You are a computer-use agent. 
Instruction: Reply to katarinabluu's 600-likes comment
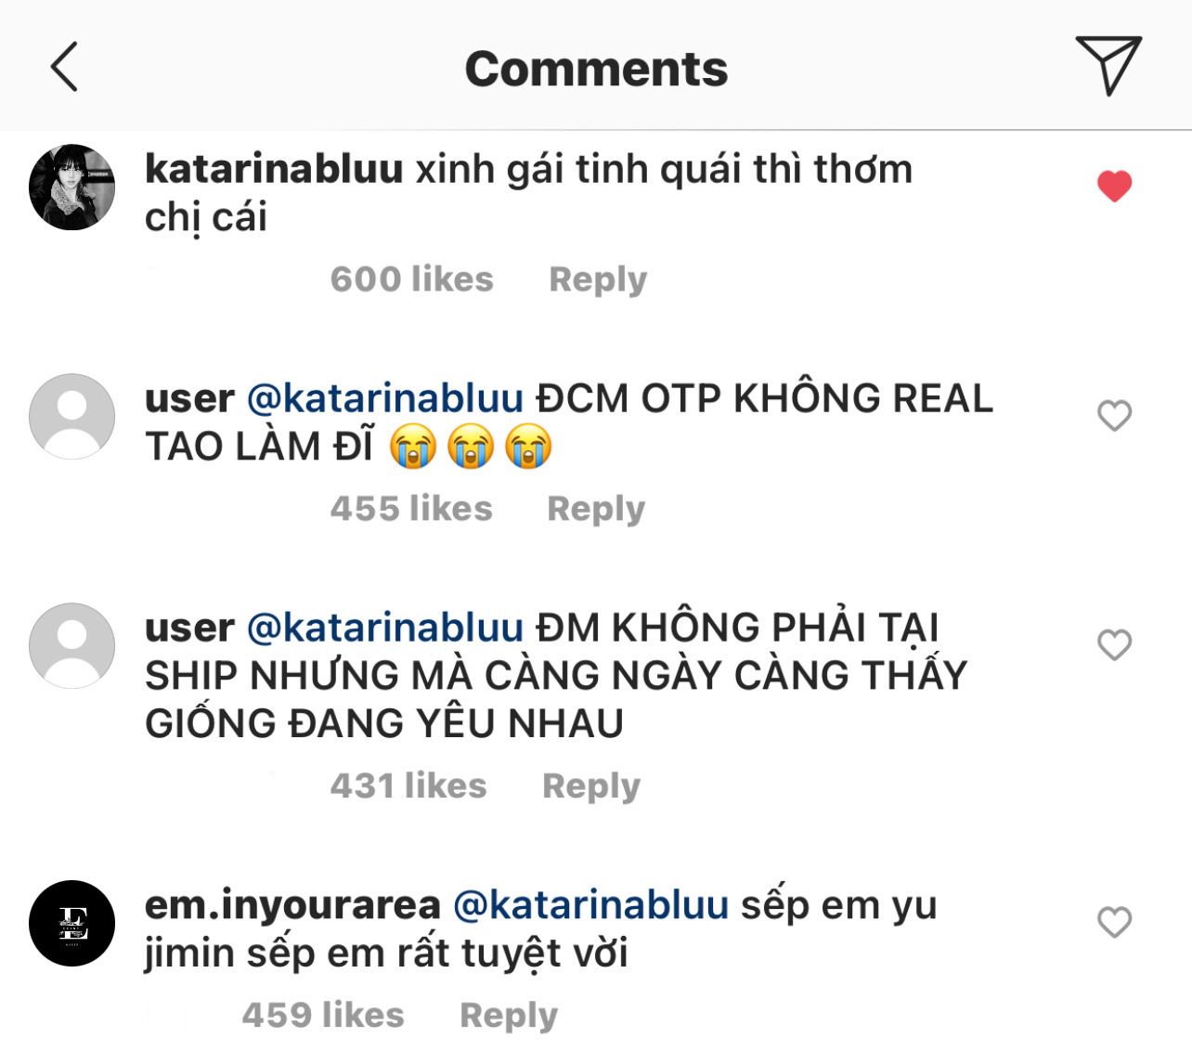click(598, 279)
